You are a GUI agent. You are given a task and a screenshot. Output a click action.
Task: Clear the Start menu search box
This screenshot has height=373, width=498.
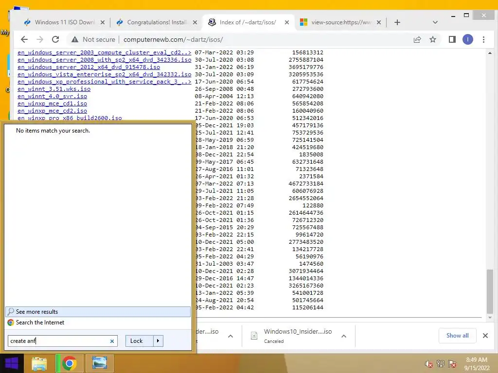coord(112,341)
